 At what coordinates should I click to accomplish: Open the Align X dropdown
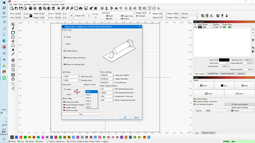click(177, 14)
